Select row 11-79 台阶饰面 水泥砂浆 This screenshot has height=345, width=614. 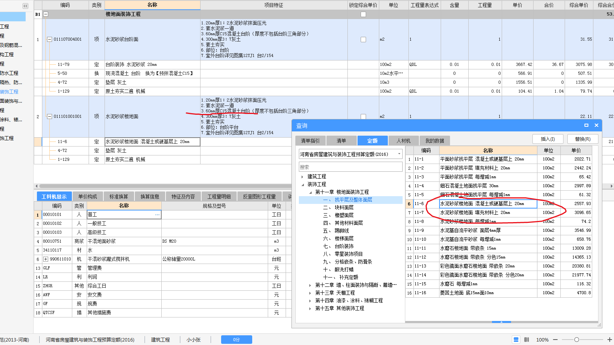coord(324,64)
